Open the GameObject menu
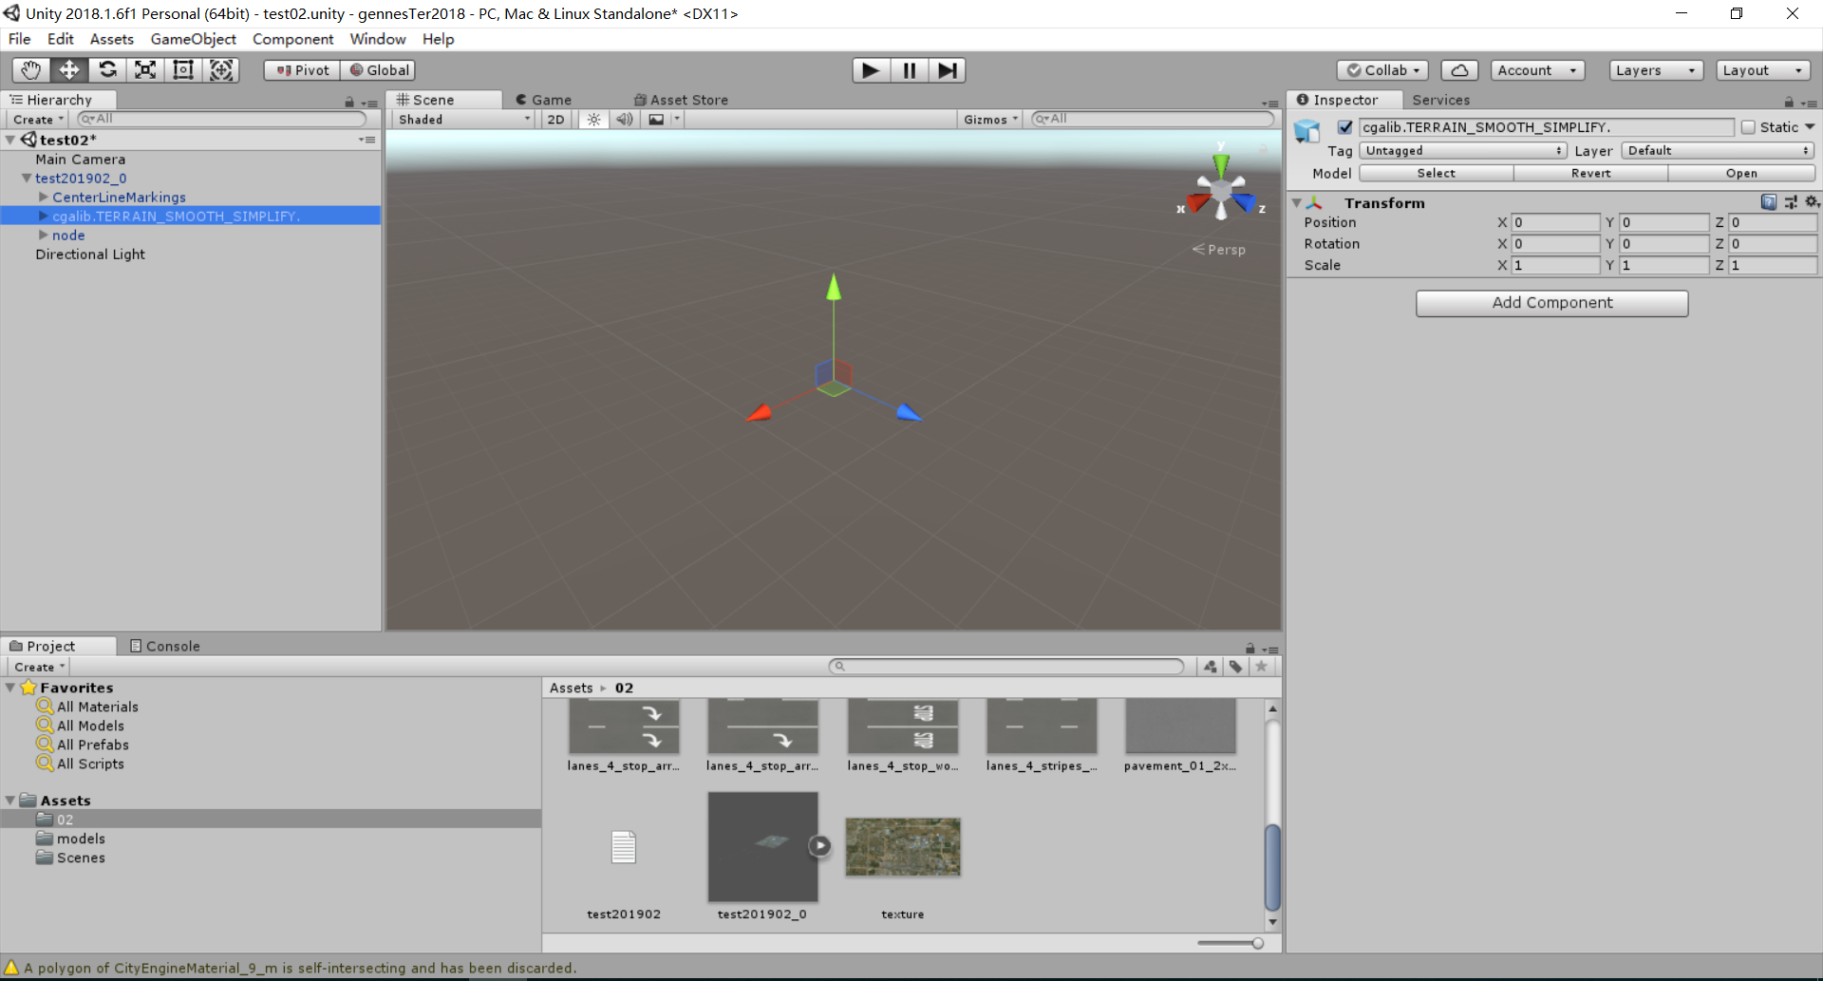1823x981 pixels. coord(194,39)
